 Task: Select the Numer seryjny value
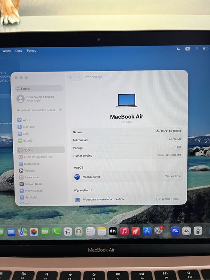point(169,155)
